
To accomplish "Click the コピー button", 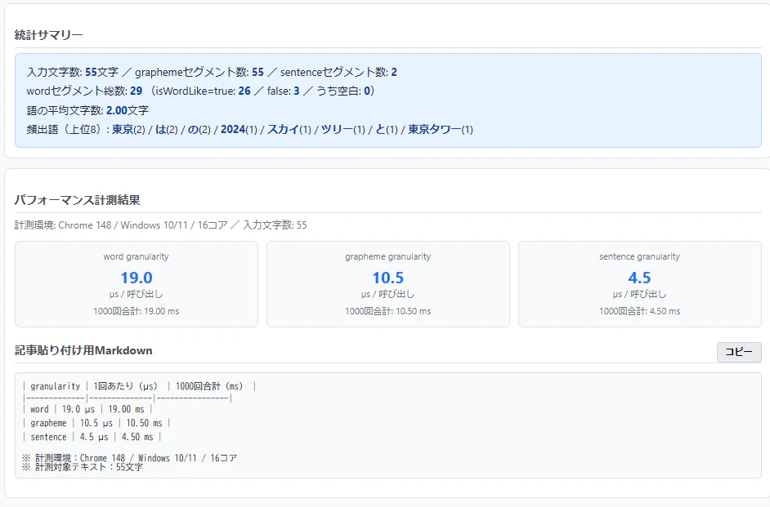I will (739, 352).
